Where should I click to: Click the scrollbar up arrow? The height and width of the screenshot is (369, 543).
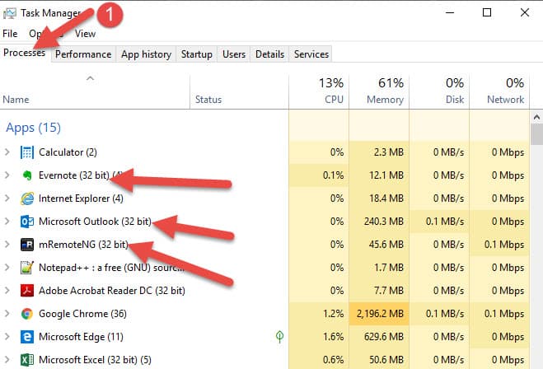click(x=536, y=117)
